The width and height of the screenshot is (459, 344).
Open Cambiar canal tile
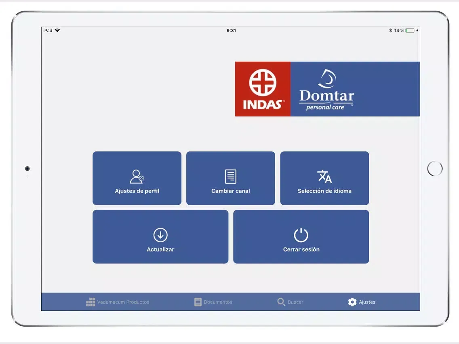(231, 178)
